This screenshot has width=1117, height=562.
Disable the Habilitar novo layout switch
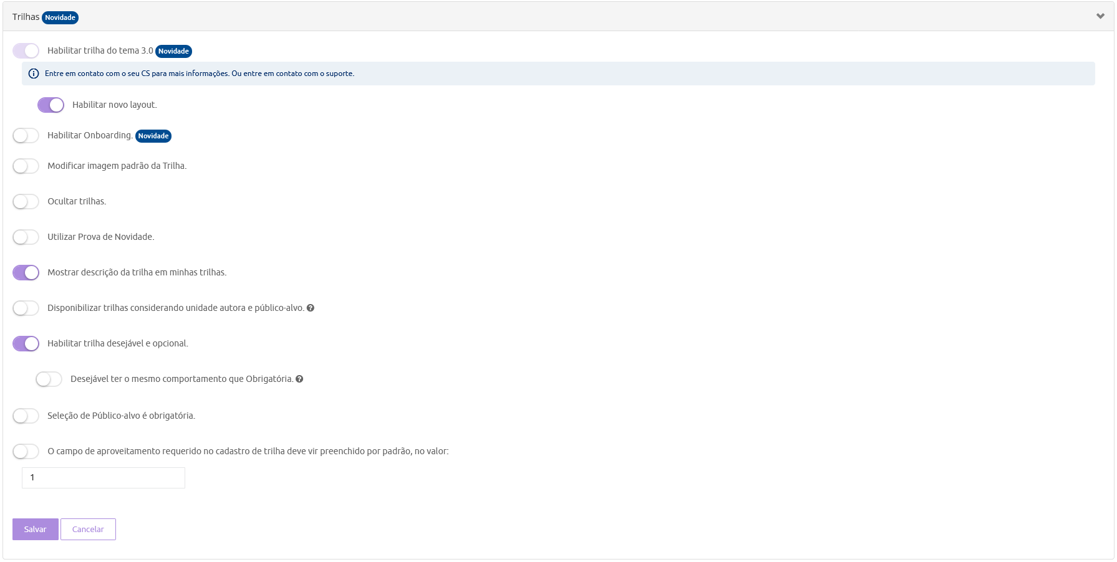51,105
